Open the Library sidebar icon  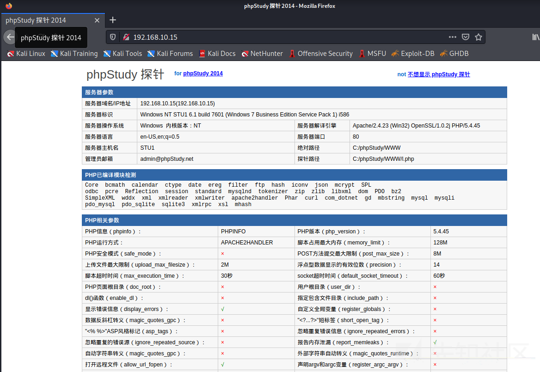pos(535,37)
